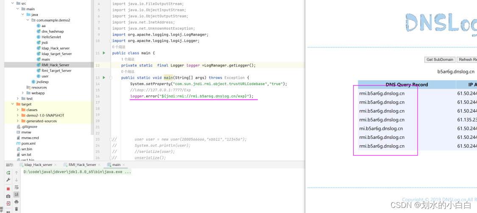Run main method from gutter arrow
This screenshot has height=213, width=477.
point(104,77)
